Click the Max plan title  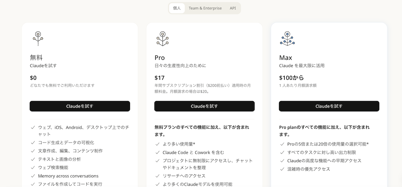pyautogui.click(x=285, y=58)
